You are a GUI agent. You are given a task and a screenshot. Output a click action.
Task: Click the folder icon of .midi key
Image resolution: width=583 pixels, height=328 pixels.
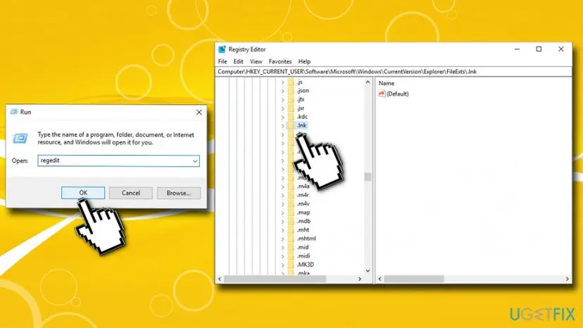(291, 256)
